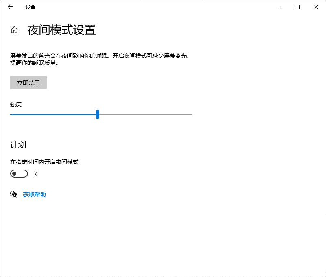
Task: Click the 强度 label above the slider
Action: [15, 104]
